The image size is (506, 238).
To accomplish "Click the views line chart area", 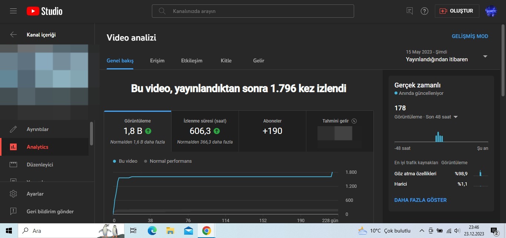I will pyautogui.click(x=226, y=193).
